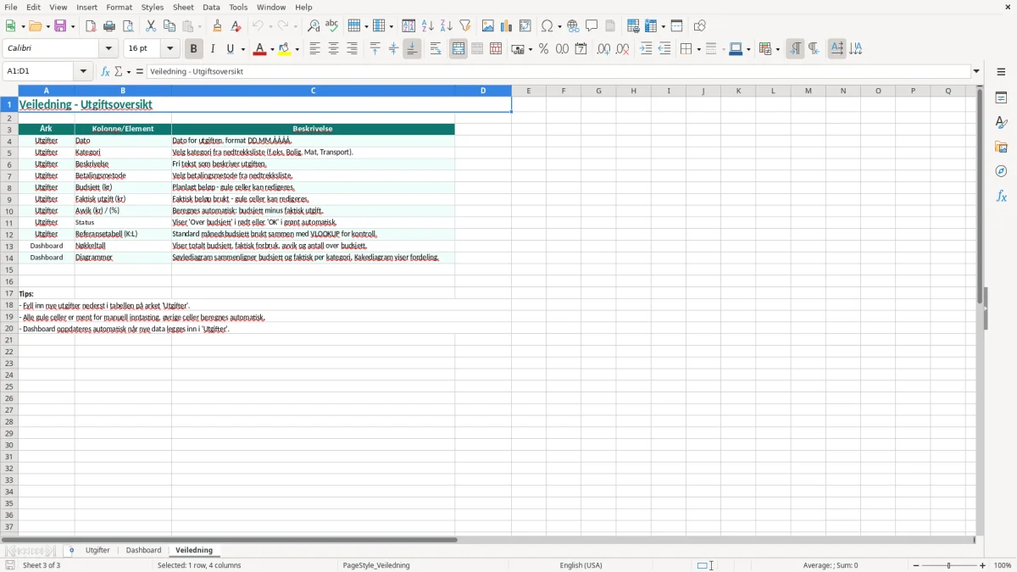Open Borders dropdown arrow
This screenshot has width=1017, height=572.
point(698,48)
